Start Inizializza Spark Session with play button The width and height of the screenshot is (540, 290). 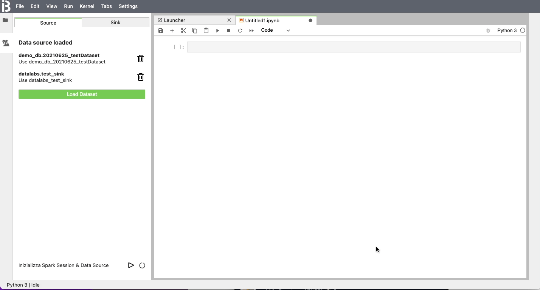coord(131,265)
